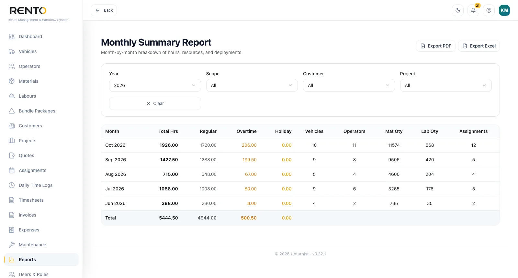Open Reports in the sidebar
The width and height of the screenshot is (518, 278).
coord(41,260)
